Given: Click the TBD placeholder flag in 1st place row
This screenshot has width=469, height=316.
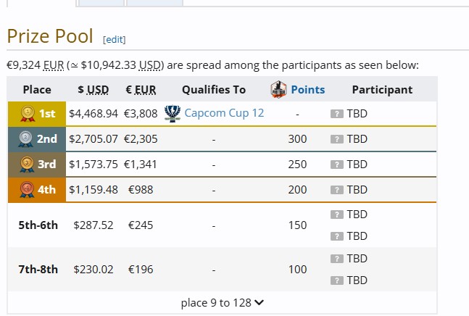Looking at the screenshot, I should pyautogui.click(x=337, y=114).
